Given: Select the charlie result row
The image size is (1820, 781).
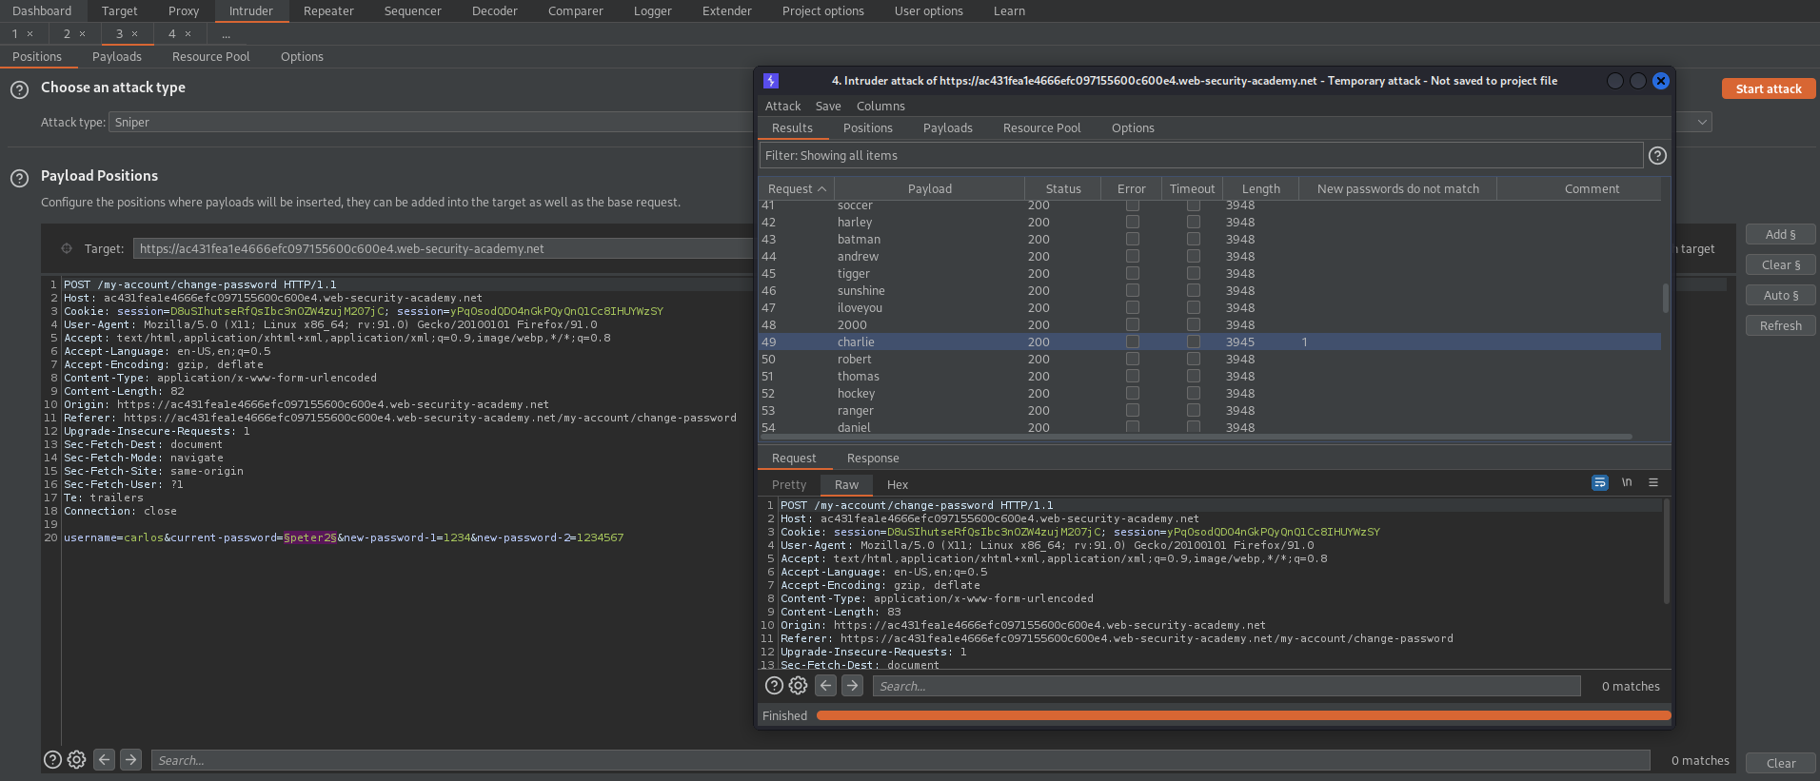Looking at the screenshot, I should [x=1210, y=342].
